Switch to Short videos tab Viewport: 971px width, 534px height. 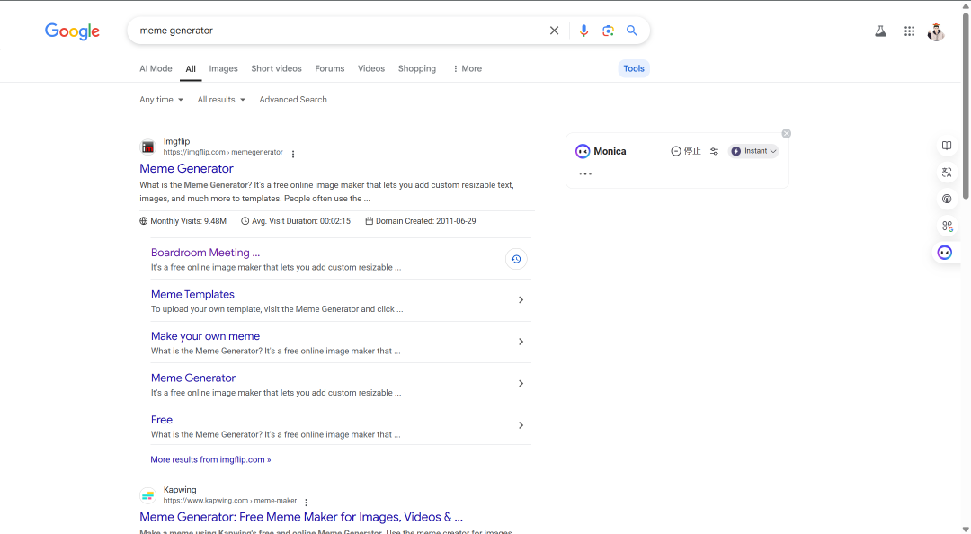(x=276, y=68)
